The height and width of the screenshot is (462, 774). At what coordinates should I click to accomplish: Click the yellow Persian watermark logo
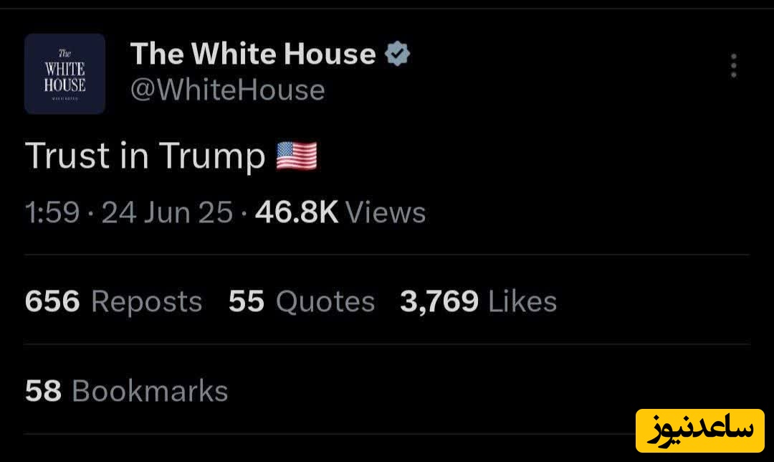tap(700, 430)
